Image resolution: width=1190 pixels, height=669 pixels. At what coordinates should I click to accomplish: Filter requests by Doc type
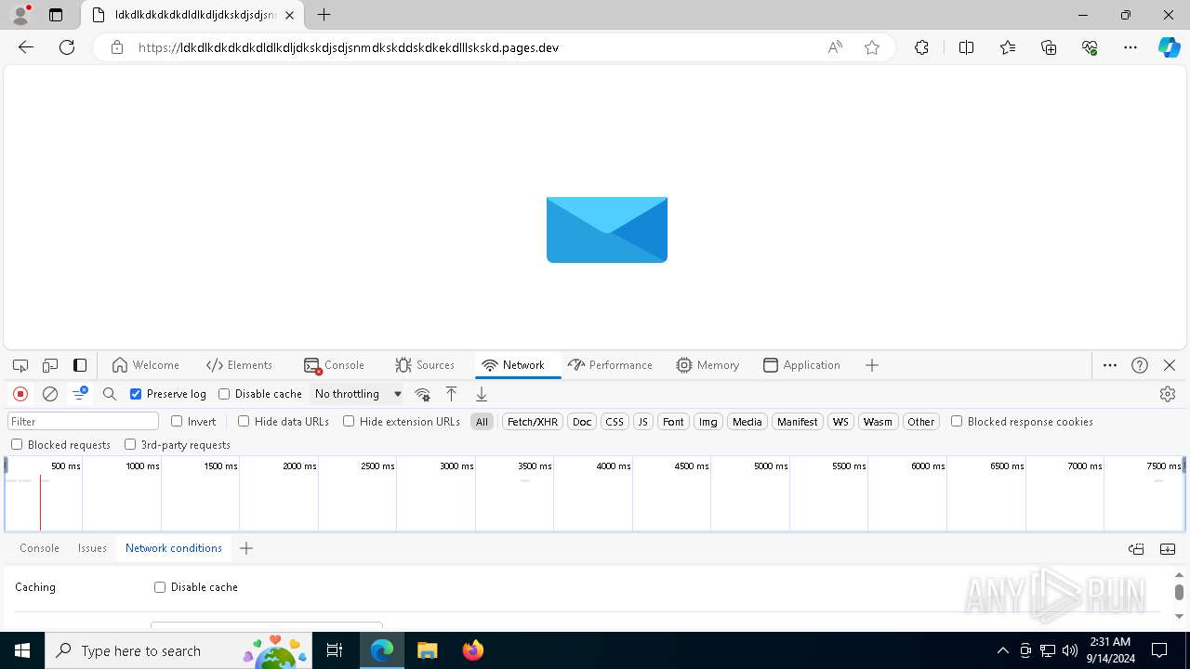(582, 422)
